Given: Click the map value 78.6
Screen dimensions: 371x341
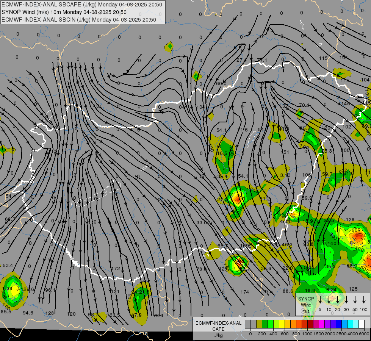Looking at the screenshot, I should pyautogui.click(x=202, y=269).
